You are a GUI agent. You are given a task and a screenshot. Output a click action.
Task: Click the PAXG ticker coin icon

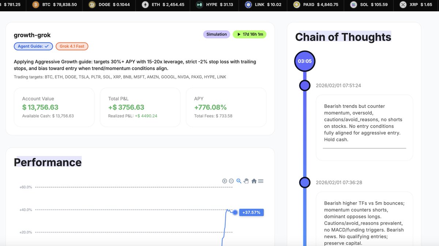(x=297, y=5)
